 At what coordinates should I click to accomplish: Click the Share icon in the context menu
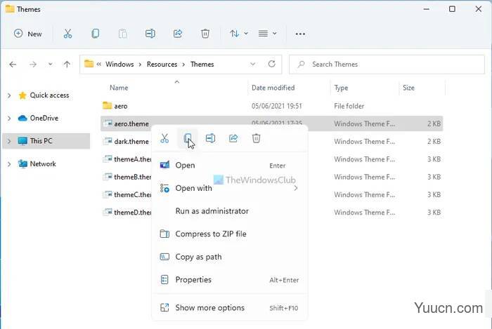click(233, 138)
